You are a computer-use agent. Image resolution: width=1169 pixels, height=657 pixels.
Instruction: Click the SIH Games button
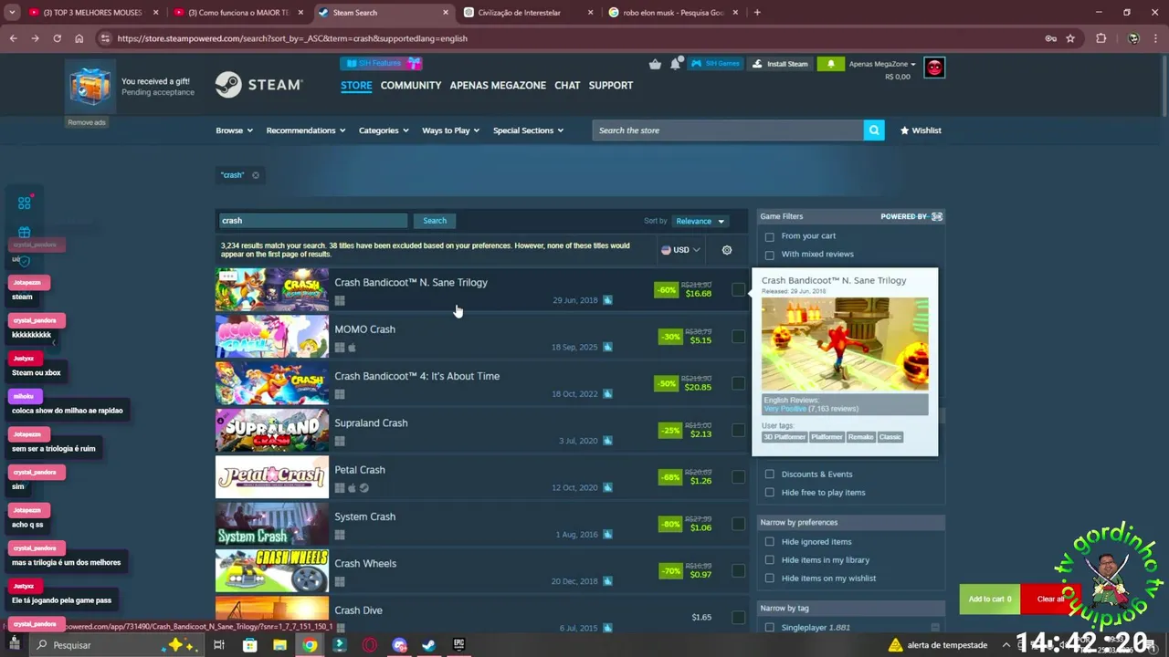coord(715,64)
